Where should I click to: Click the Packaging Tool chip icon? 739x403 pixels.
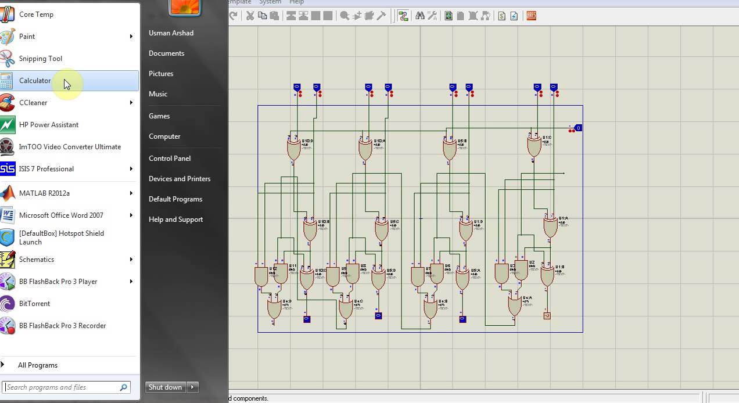point(369,16)
